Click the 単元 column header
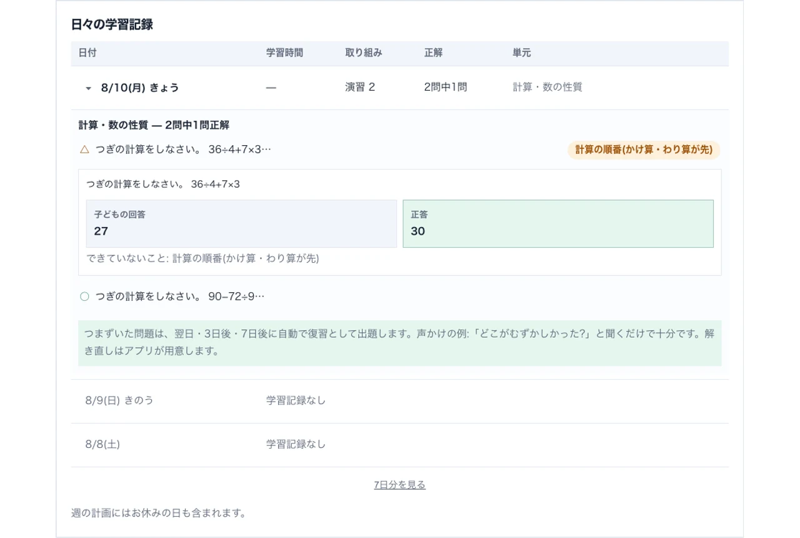This screenshot has height=538, width=800. click(x=522, y=53)
